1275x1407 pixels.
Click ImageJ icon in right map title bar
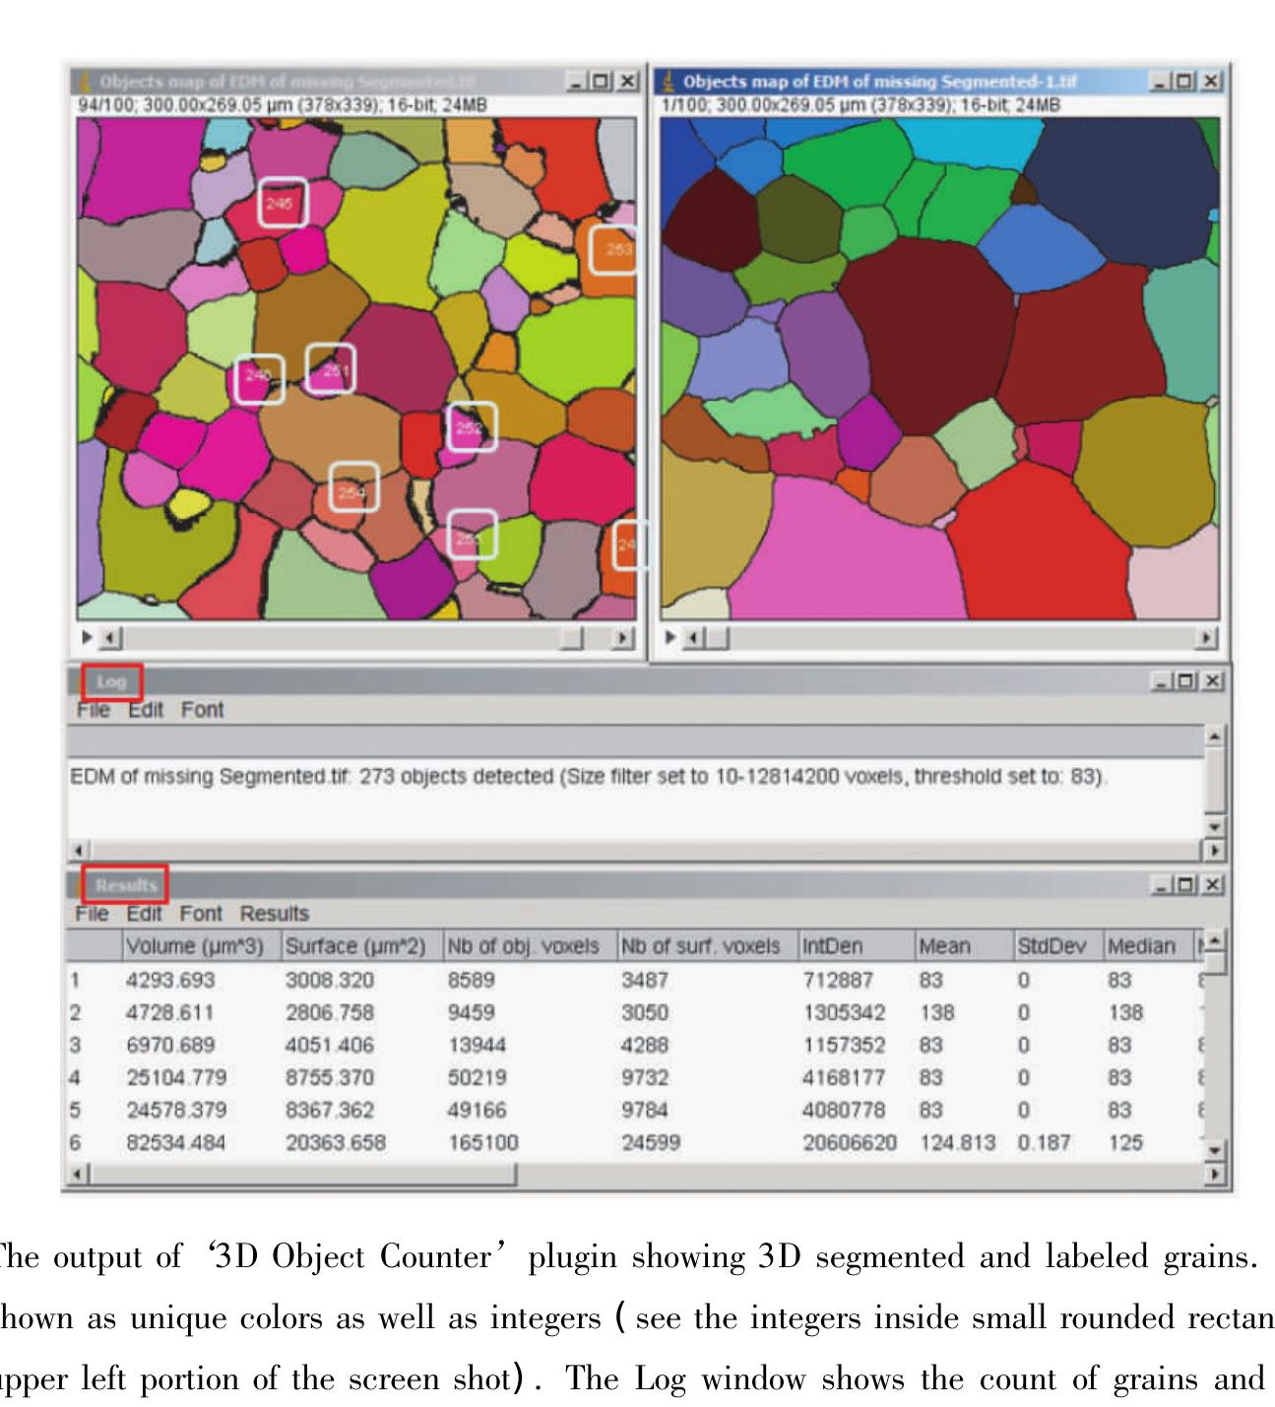[x=669, y=81]
